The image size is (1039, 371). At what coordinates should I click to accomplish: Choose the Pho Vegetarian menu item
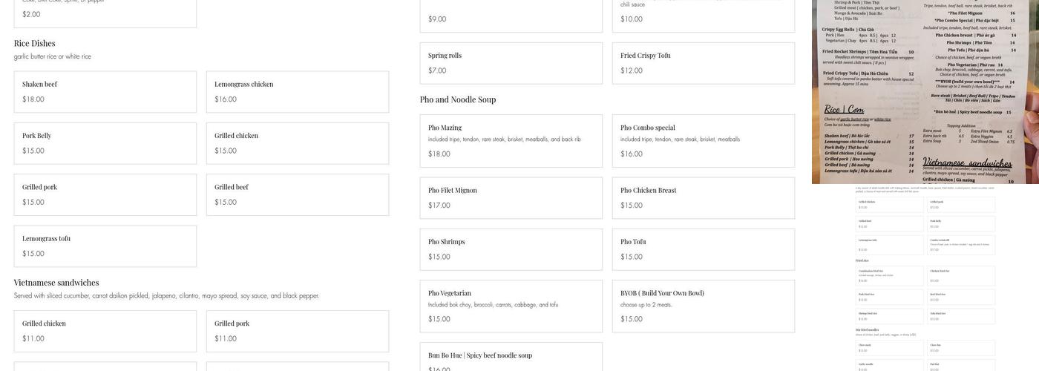(511, 306)
